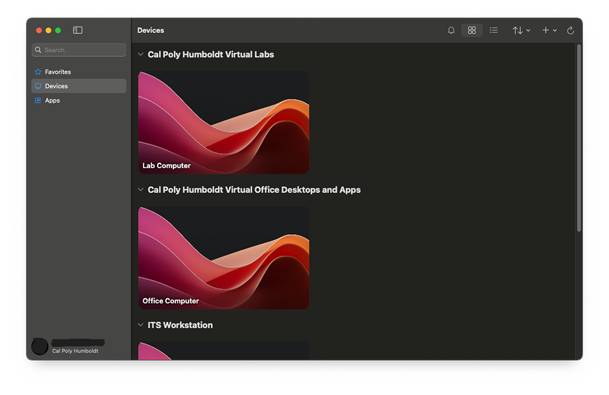Click the Apps grid icon

click(x=38, y=100)
